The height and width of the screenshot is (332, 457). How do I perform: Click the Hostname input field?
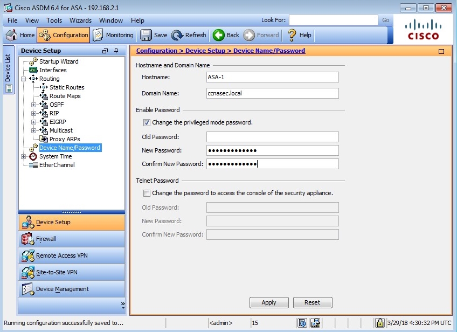[x=273, y=77]
